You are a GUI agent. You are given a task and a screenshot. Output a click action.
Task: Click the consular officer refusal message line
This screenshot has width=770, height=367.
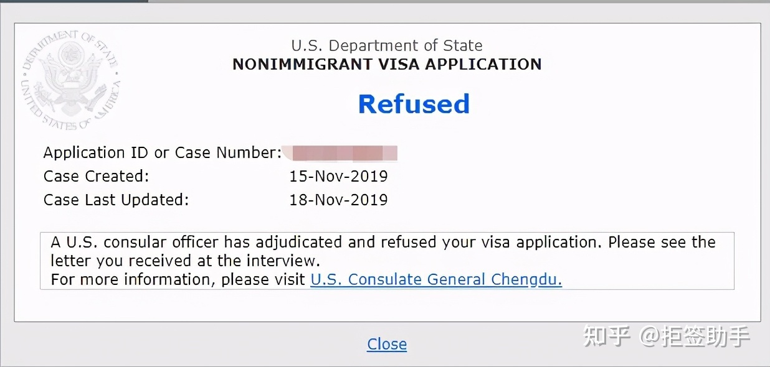click(x=383, y=242)
